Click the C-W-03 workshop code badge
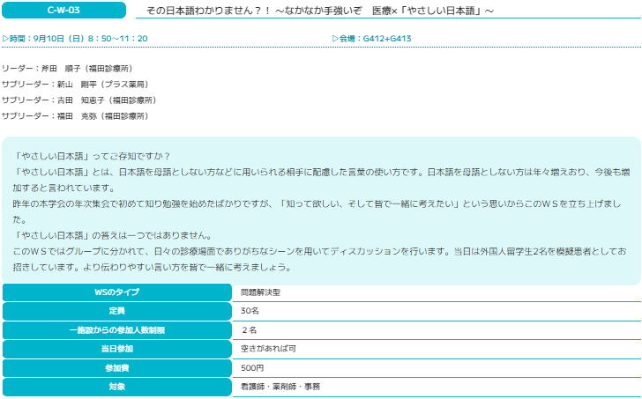This screenshot has height=399, width=642. 63,11
